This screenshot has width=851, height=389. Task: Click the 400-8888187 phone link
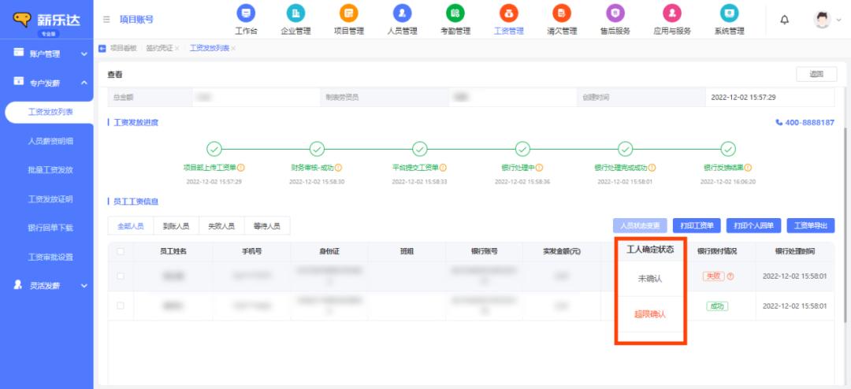[x=805, y=123]
